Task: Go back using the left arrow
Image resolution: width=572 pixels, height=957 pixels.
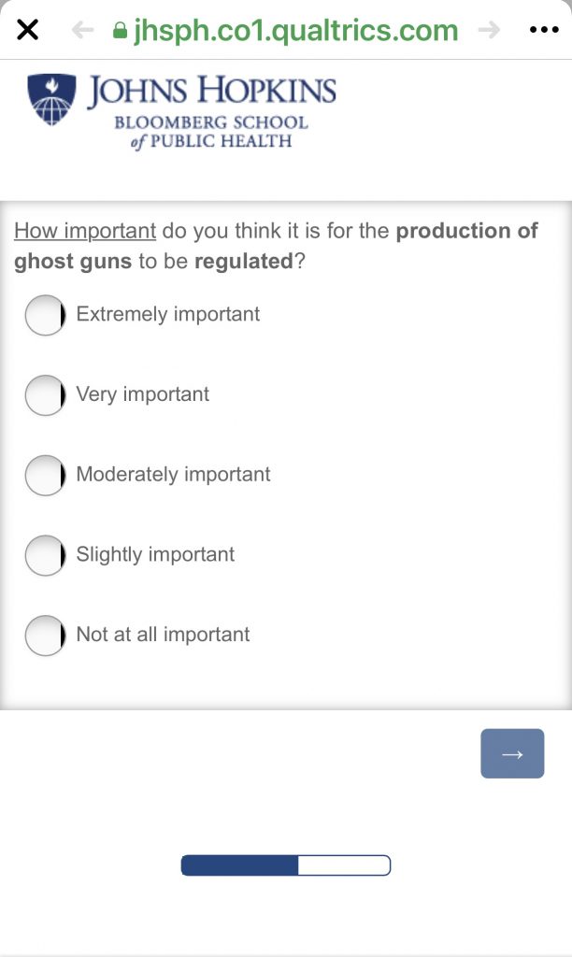Action: point(82,30)
